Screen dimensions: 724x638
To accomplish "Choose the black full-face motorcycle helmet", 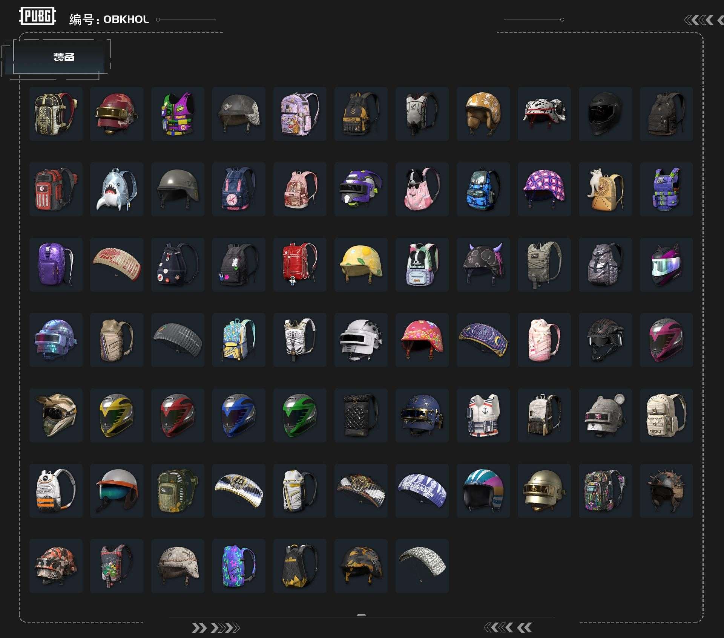I will coord(606,114).
